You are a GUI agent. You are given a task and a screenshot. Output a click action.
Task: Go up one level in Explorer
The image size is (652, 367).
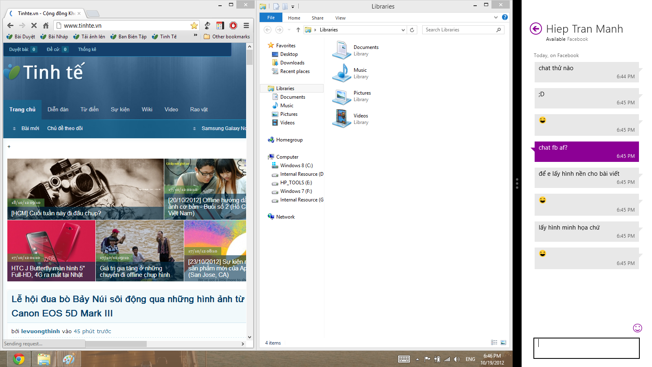coord(298,30)
